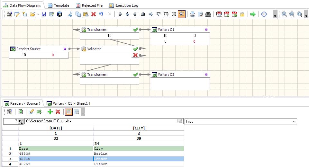Screen dimensions: 309x167
Task: Click Validator's red X rejected output
Action: [135, 55]
